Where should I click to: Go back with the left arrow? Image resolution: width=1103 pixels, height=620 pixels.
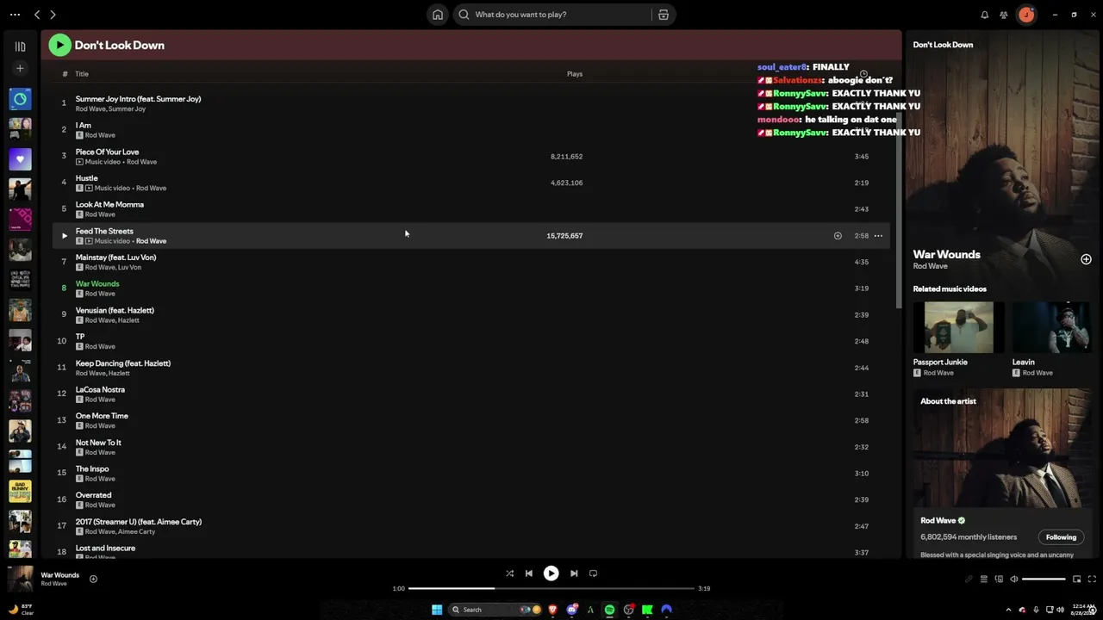[37, 15]
